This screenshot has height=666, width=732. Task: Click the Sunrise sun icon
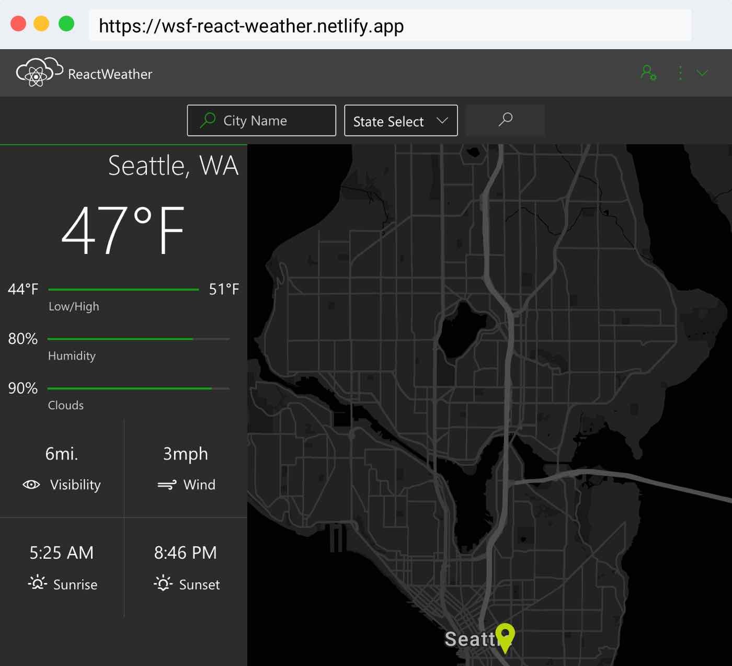pos(37,584)
